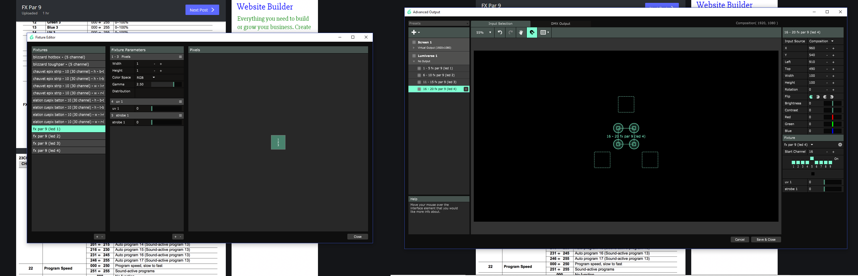Open the Color Space RGB dropdown

point(146,77)
